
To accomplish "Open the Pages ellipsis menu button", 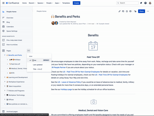I will coord(28,51).
